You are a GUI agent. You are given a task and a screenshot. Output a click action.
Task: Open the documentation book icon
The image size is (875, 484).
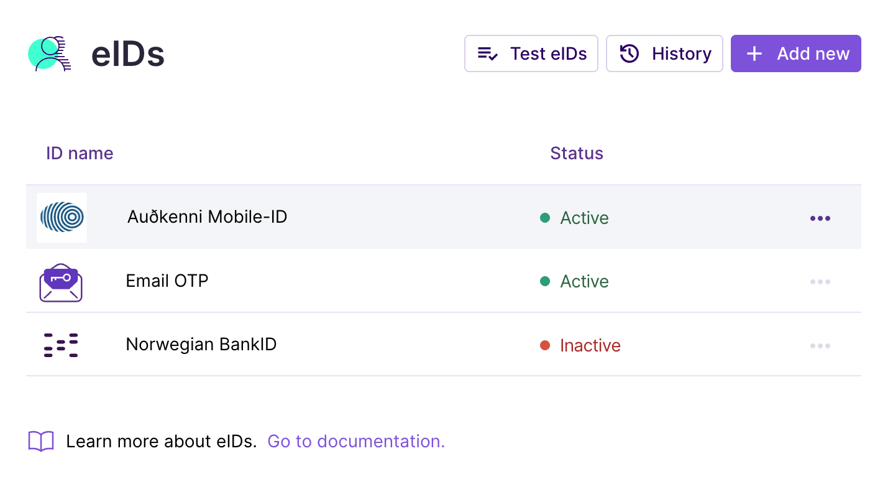[x=41, y=442]
